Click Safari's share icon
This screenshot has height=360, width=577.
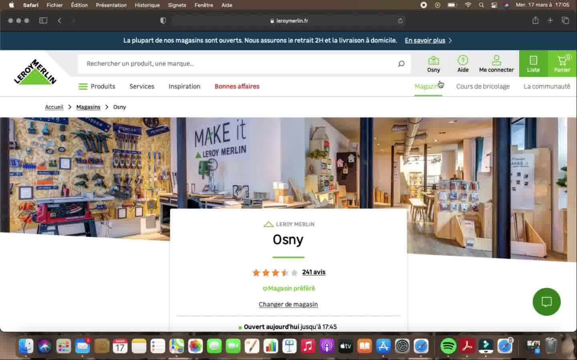pos(535,20)
